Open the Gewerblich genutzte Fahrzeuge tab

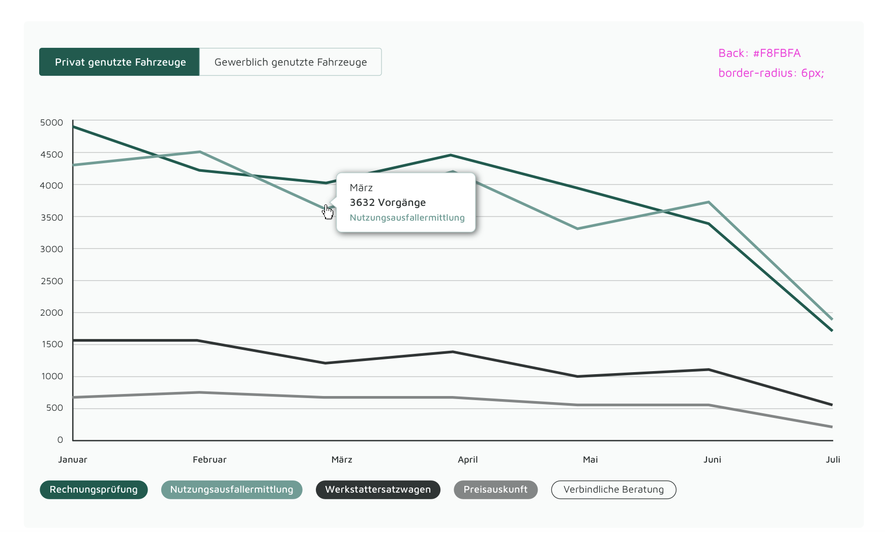pos(290,62)
